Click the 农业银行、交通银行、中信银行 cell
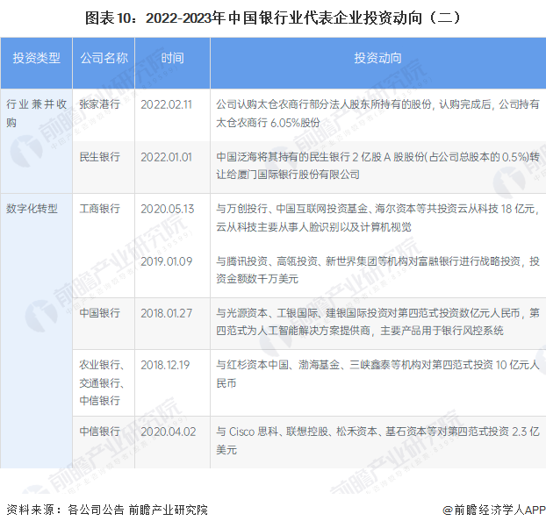Viewport: 546px width, 528px height. click(x=102, y=382)
